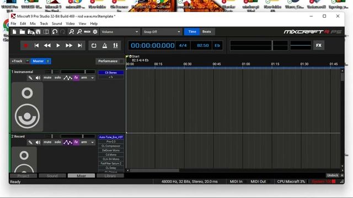This screenshot has height=198, width=353.
Task: Click the greyed-out redo arrow
Action: (x=62, y=32)
